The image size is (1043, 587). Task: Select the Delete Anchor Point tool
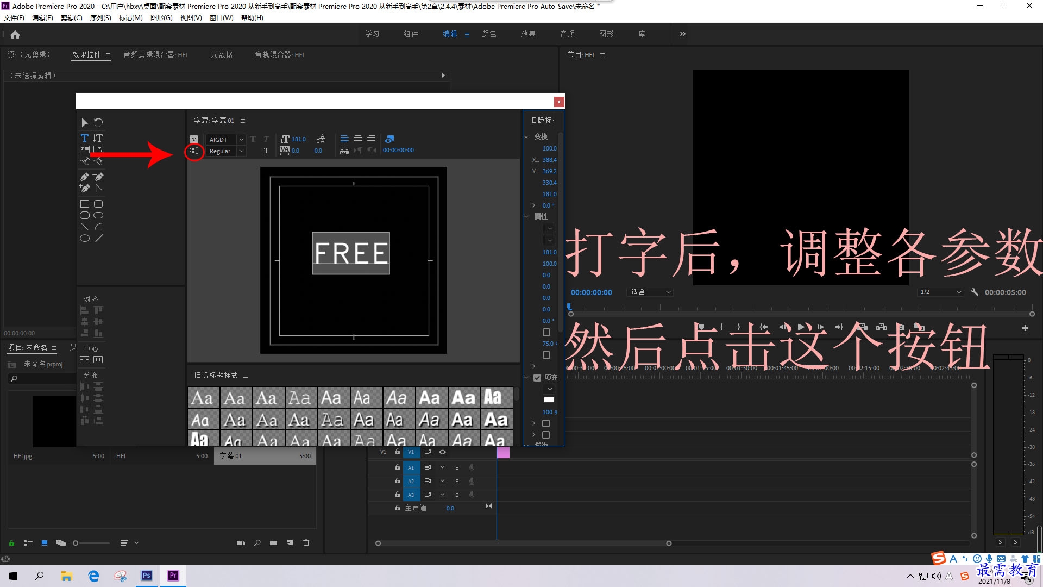[98, 177]
